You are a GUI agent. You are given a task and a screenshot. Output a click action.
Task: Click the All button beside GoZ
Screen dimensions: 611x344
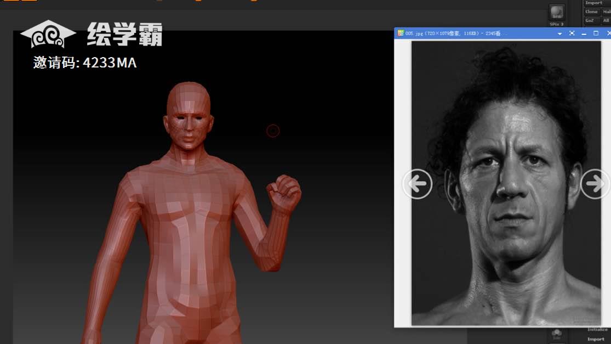606,20
